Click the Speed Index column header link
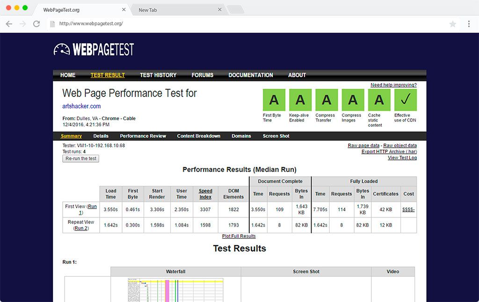 click(205, 194)
